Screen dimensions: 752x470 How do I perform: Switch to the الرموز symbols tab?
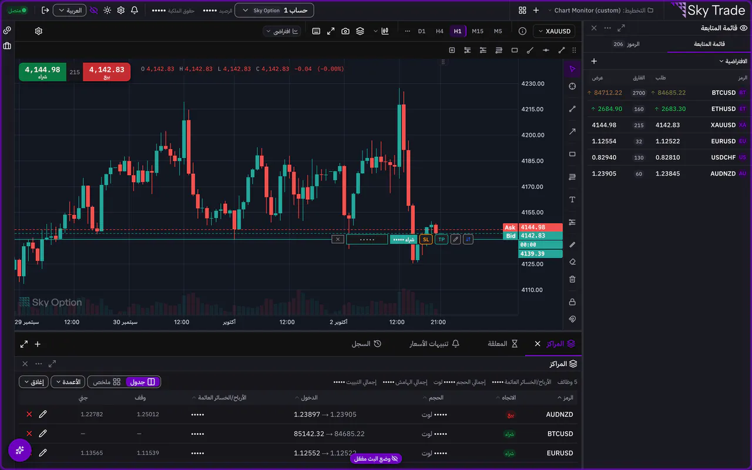[x=626, y=44]
